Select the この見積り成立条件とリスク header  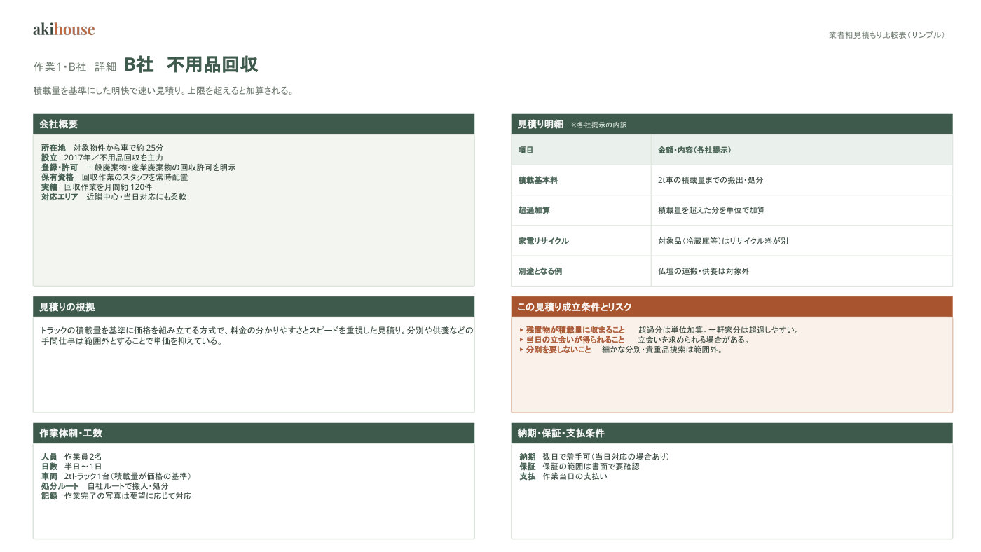pyautogui.click(x=732, y=307)
